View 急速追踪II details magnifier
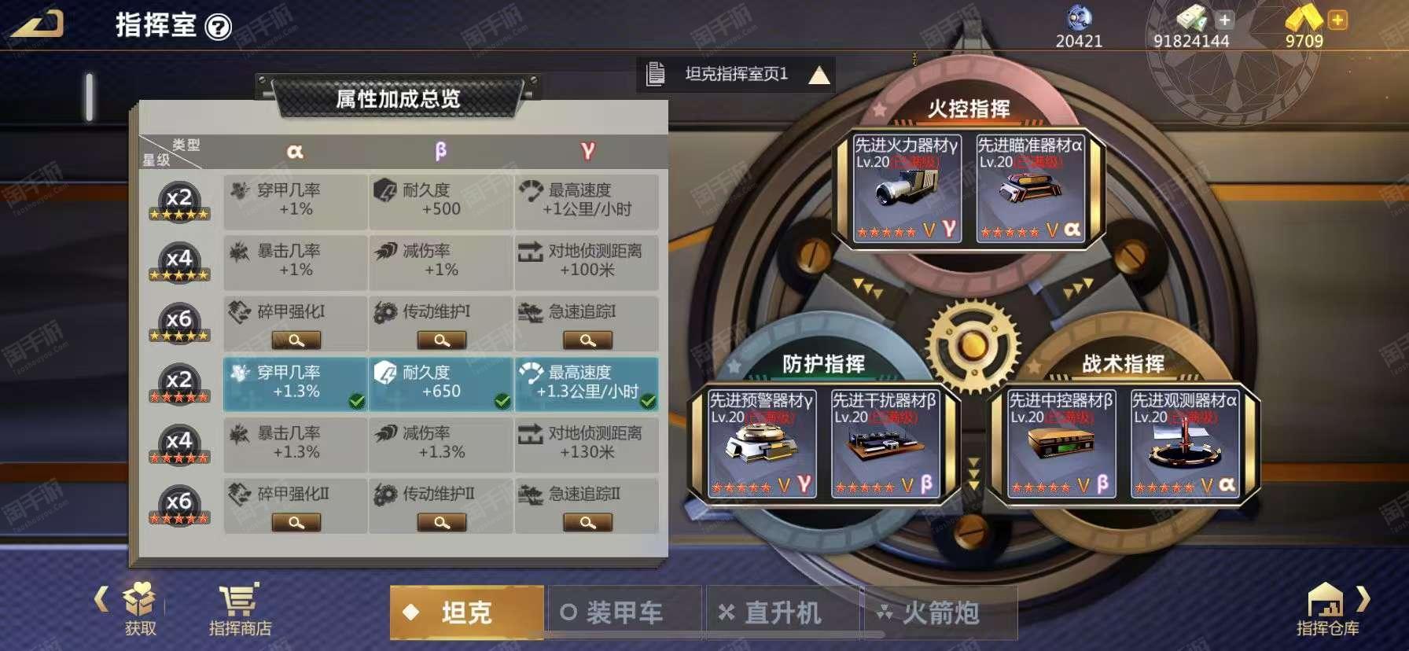This screenshot has width=1409, height=651. point(587,522)
